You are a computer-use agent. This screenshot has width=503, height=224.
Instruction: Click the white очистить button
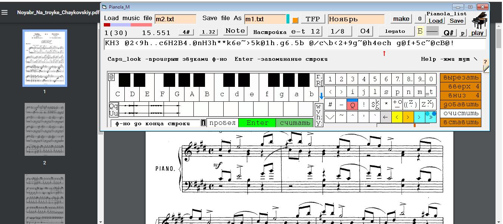click(460, 113)
